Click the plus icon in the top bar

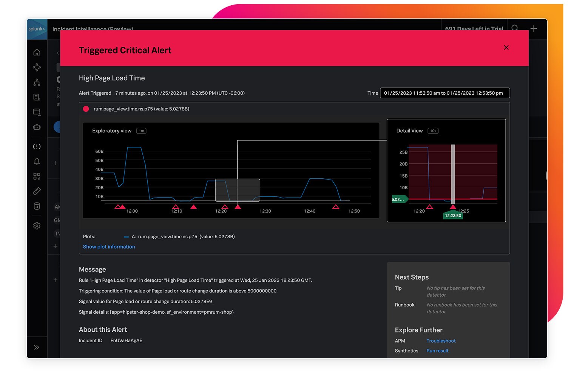coord(534,28)
